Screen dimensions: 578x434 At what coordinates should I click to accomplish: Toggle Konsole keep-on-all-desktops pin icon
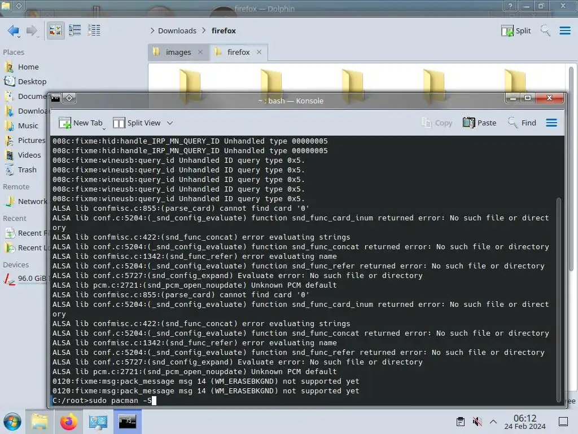pyautogui.click(x=69, y=98)
